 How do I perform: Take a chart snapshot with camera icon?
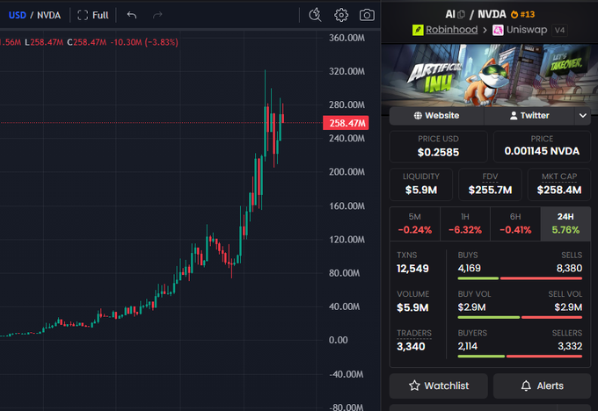(367, 15)
